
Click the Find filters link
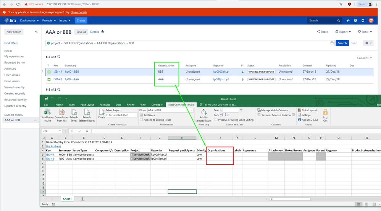click(11, 43)
